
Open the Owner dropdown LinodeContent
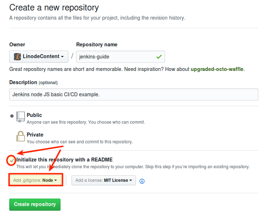pyautogui.click(x=39, y=57)
